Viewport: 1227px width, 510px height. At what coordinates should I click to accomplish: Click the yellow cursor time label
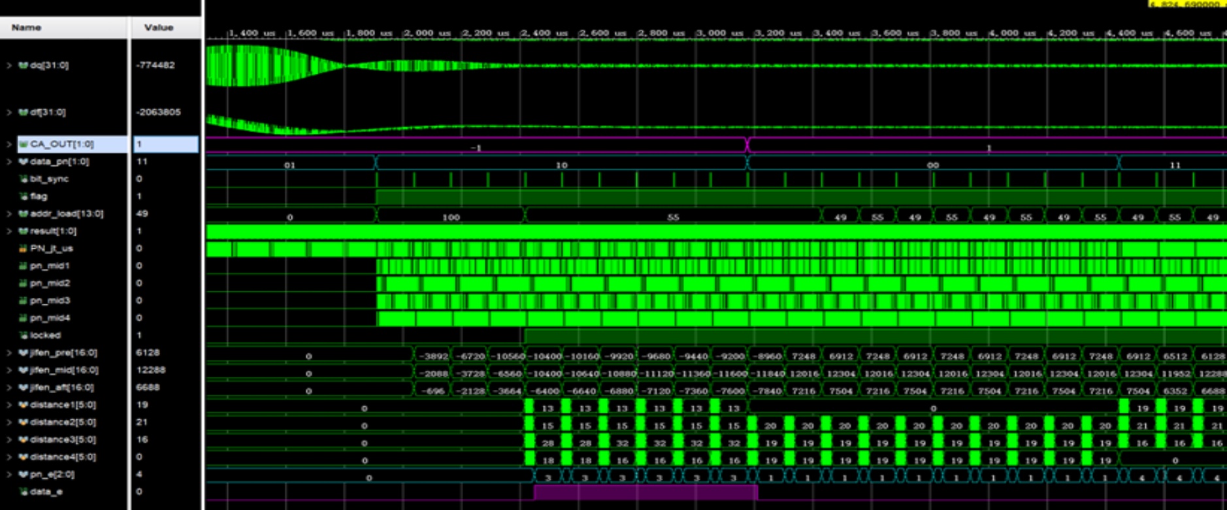[1186, 4]
